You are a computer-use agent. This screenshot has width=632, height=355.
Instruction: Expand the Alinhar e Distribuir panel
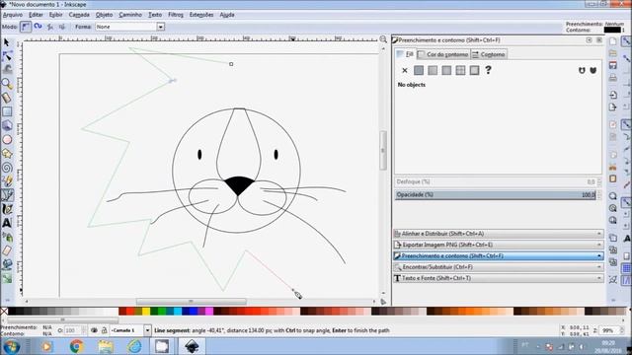[498, 234]
